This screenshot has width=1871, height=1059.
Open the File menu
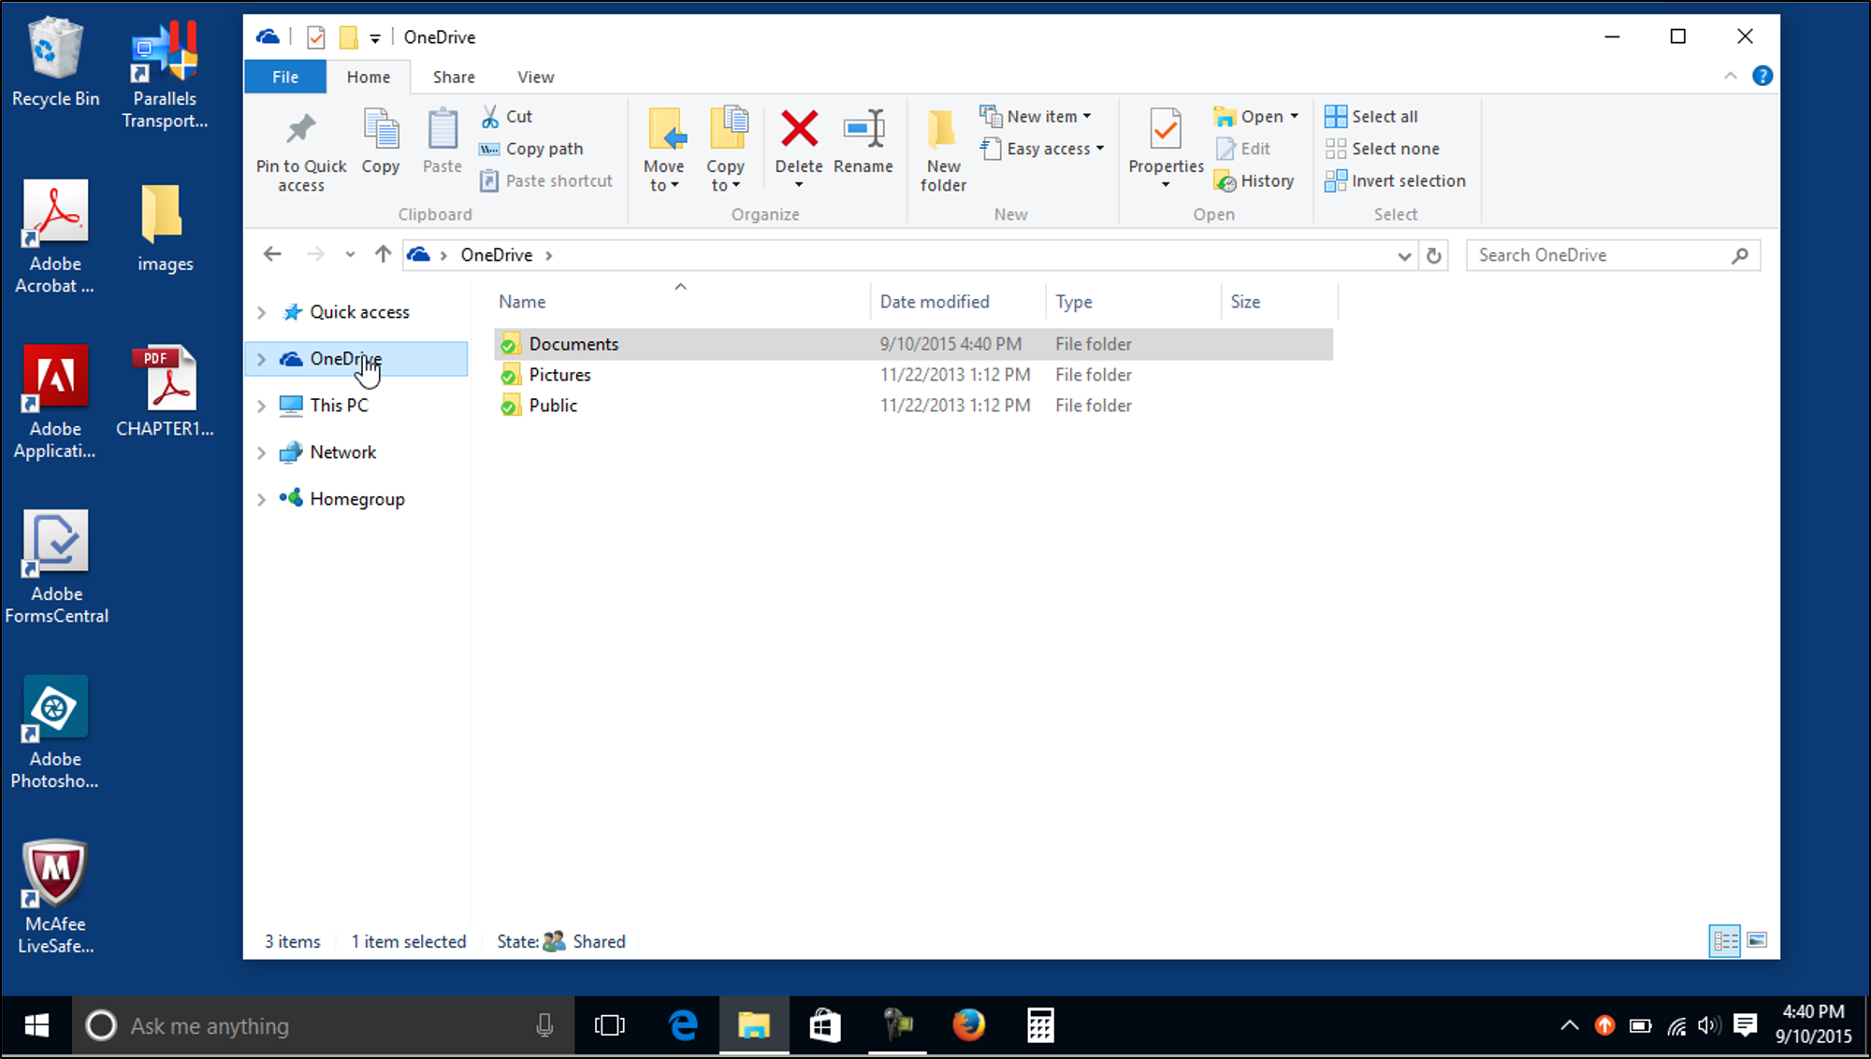(284, 77)
